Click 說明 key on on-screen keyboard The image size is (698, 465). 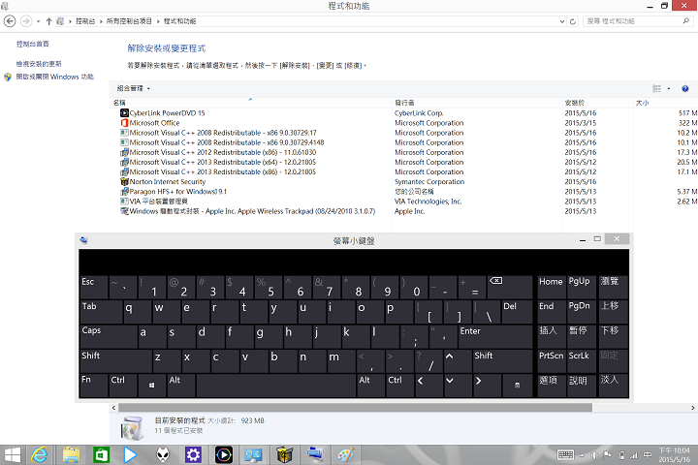click(x=582, y=386)
